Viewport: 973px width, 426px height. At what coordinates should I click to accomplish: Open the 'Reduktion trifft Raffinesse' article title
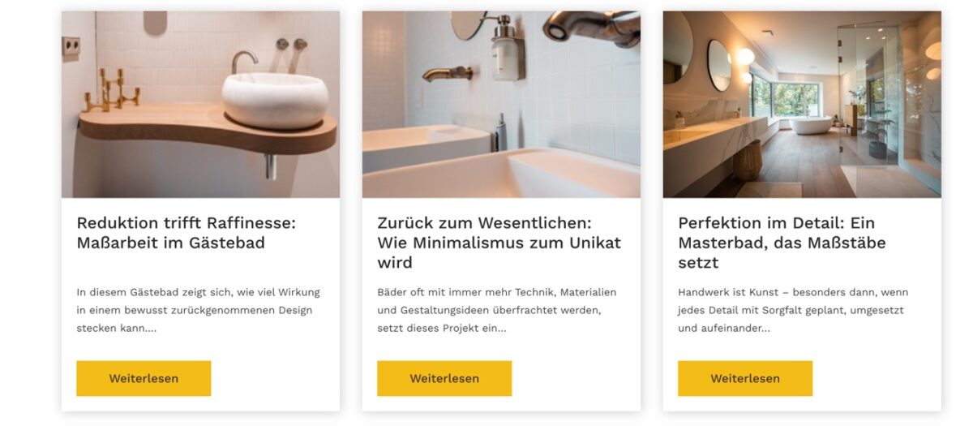tap(186, 232)
